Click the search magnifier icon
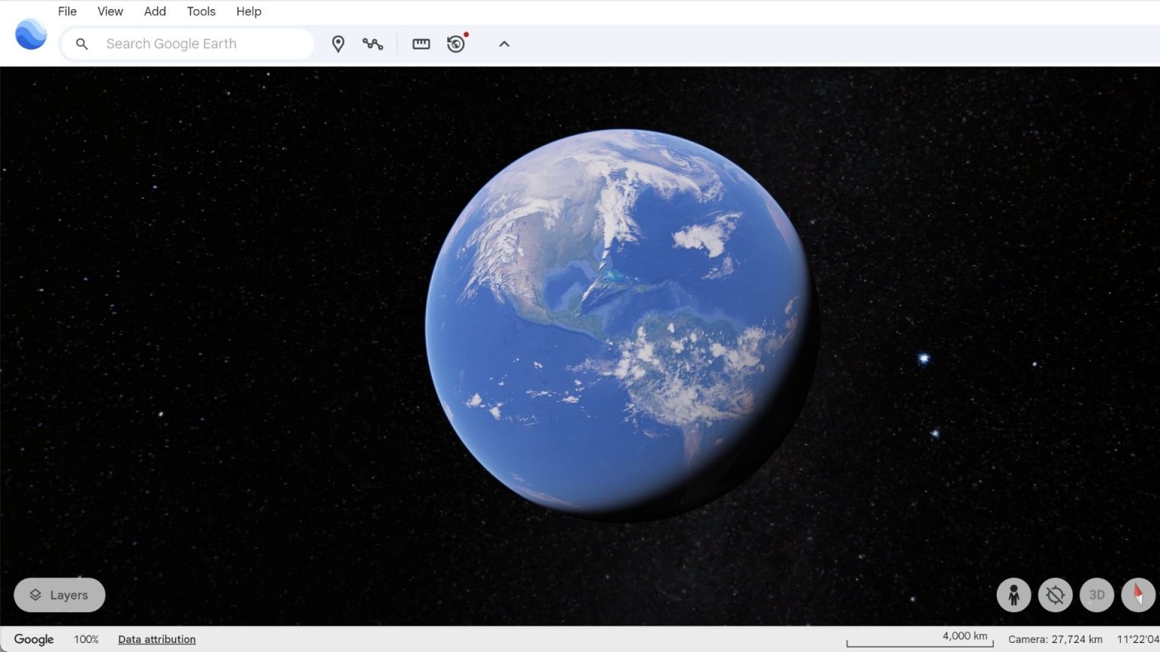 82,44
